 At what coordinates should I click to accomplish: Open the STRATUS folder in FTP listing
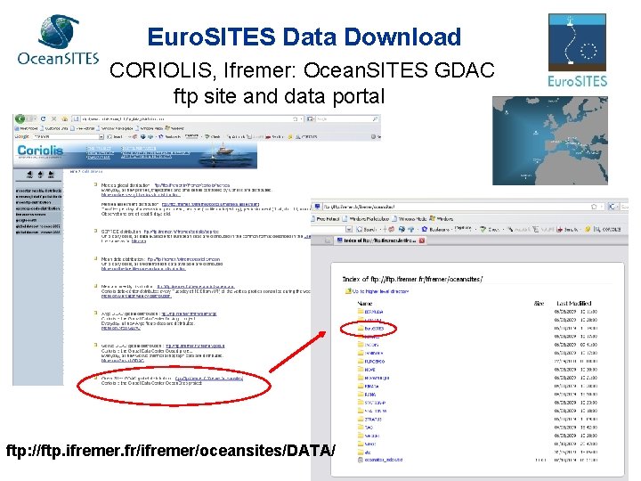point(373,420)
